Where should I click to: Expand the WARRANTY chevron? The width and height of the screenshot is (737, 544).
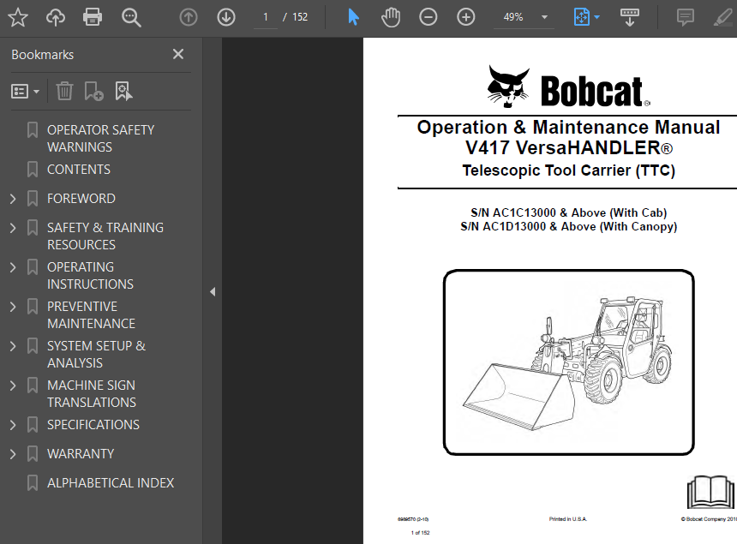coord(13,454)
